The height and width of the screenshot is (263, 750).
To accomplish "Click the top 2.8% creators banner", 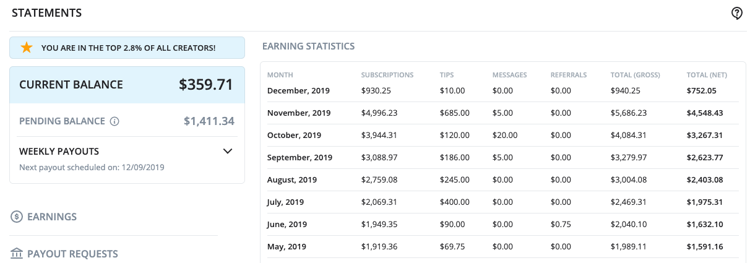I will (127, 48).
